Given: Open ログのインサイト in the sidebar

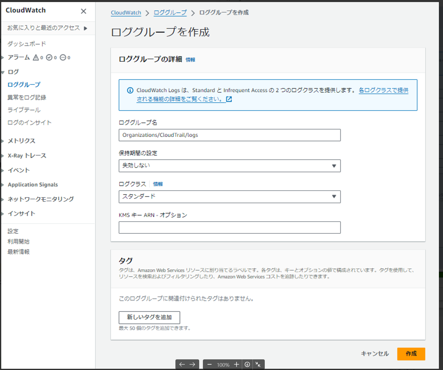Looking at the screenshot, I should point(30,123).
